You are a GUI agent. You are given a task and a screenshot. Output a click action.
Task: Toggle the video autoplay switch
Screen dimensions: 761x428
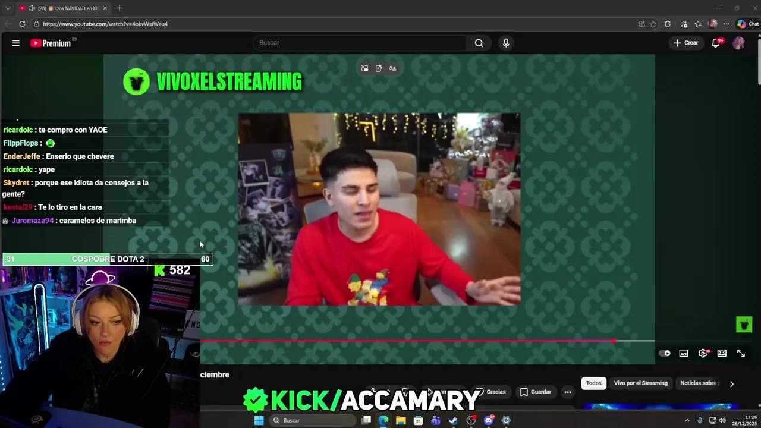[x=665, y=353]
